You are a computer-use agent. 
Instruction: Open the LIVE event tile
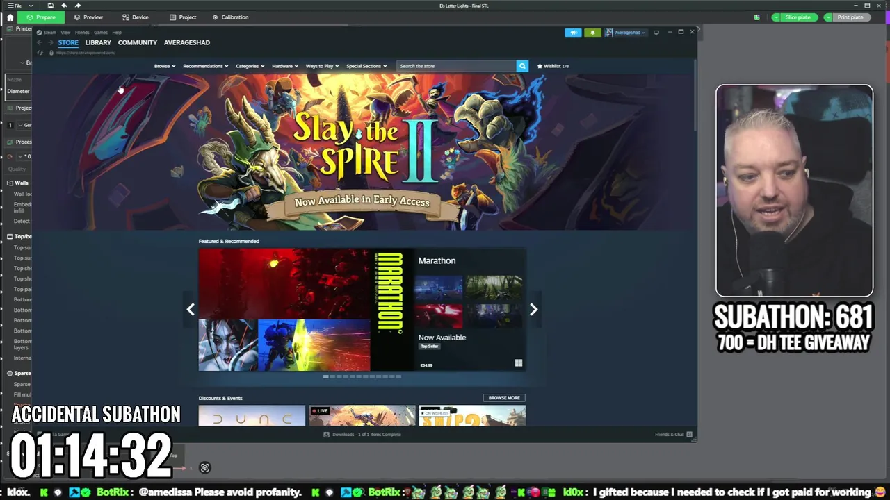[x=362, y=416]
